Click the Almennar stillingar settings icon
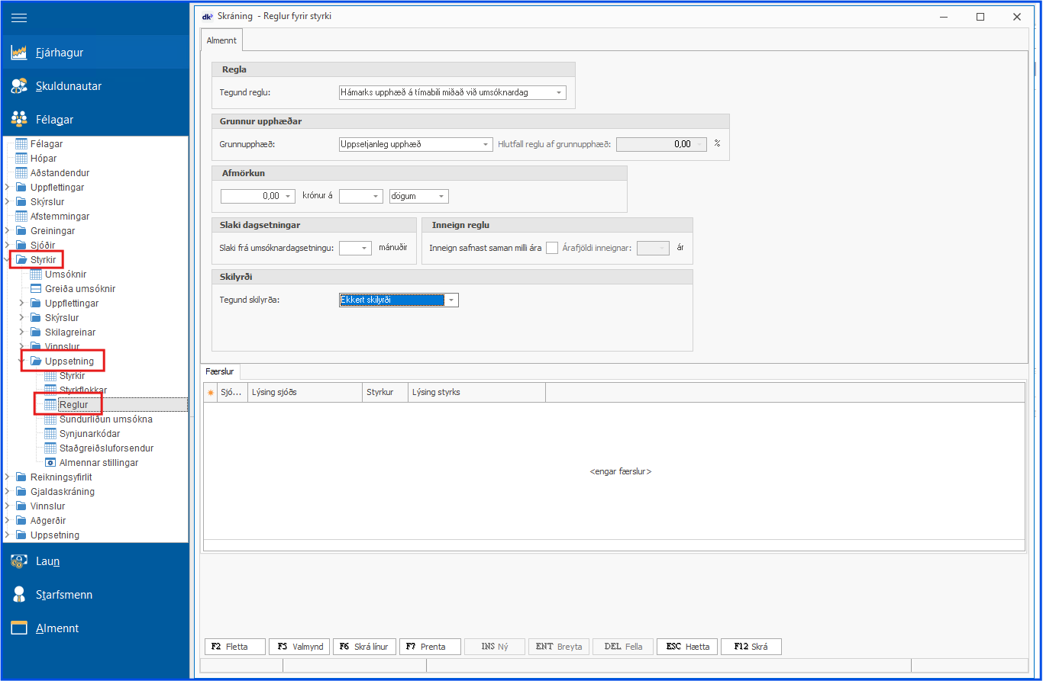This screenshot has width=1043, height=681. (x=50, y=463)
